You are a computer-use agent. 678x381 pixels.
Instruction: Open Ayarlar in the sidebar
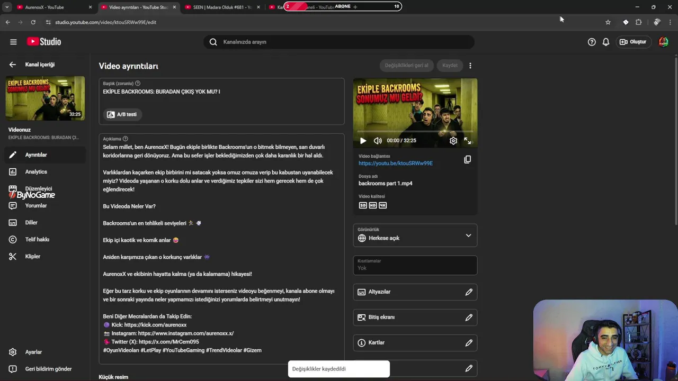click(45, 352)
